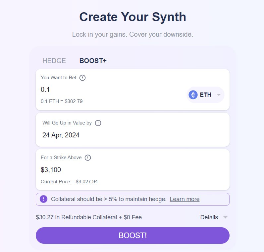The image size is (264, 252).
Task: Click the Create Your Synth heading
Action: tap(133, 17)
